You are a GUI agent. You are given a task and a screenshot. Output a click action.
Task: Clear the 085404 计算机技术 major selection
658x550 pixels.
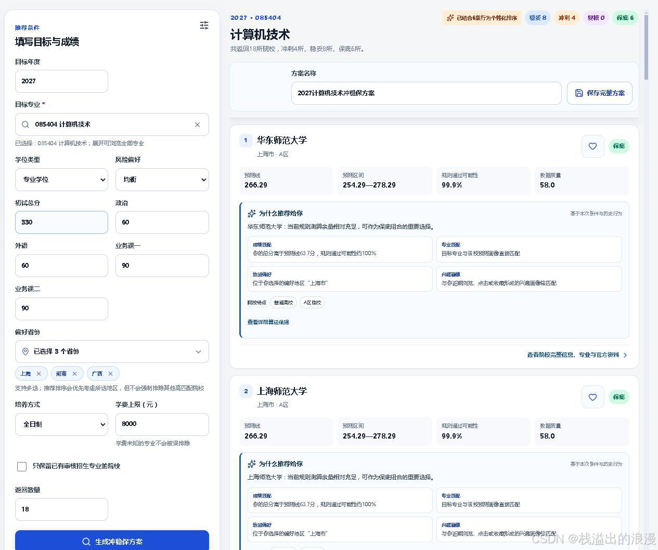coord(197,124)
